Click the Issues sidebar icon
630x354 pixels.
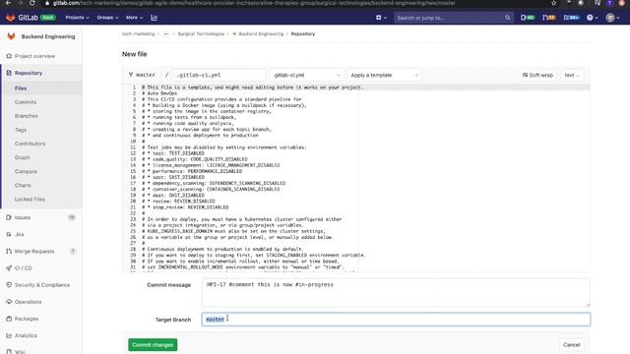coord(9,217)
